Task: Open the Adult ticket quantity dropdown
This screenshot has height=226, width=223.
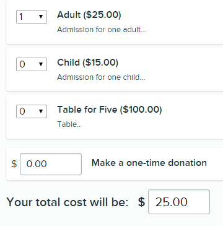Action: tap(32, 17)
